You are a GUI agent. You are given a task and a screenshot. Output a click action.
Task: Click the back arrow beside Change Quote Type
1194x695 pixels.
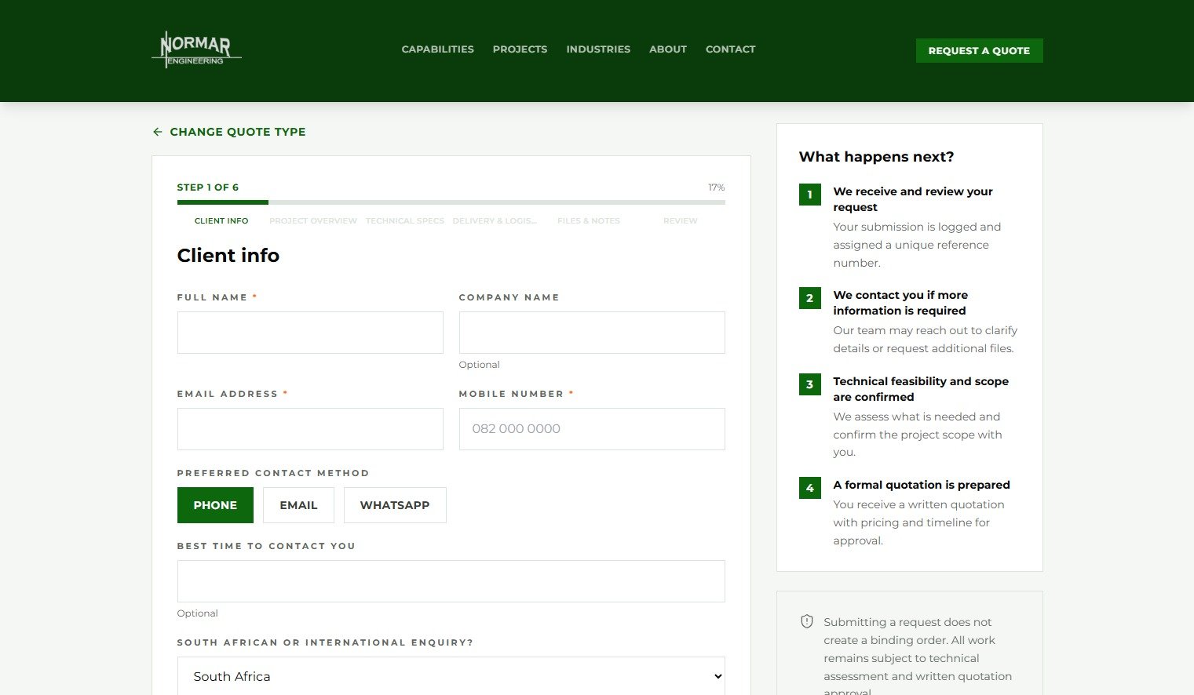[158, 132]
